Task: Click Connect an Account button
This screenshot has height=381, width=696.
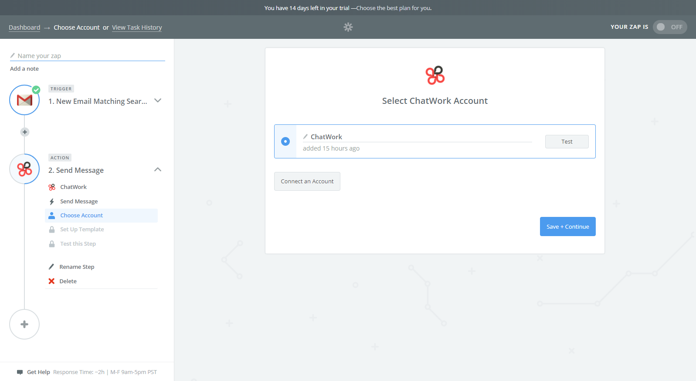Action: (x=307, y=181)
